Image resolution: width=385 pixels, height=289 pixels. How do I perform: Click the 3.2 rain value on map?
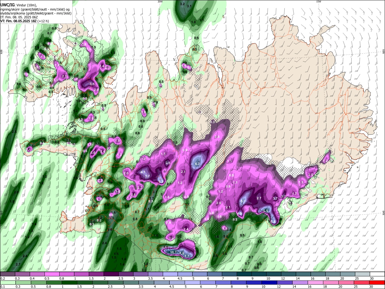tap(182, 4)
